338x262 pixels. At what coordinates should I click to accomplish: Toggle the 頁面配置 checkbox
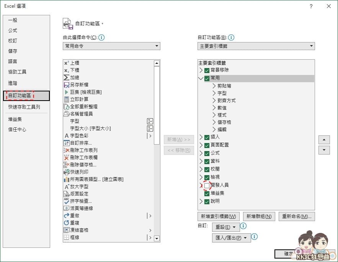coord(207,145)
